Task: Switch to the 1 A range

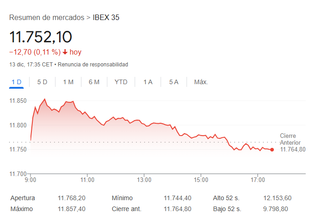Action: pyautogui.click(x=148, y=82)
